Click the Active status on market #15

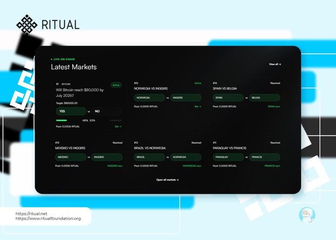click(x=198, y=83)
